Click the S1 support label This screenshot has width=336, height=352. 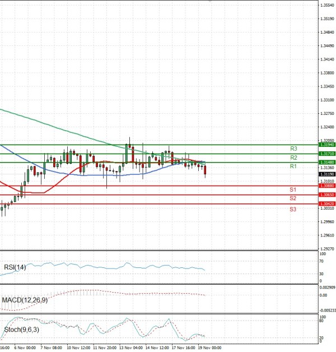click(x=293, y=190)
